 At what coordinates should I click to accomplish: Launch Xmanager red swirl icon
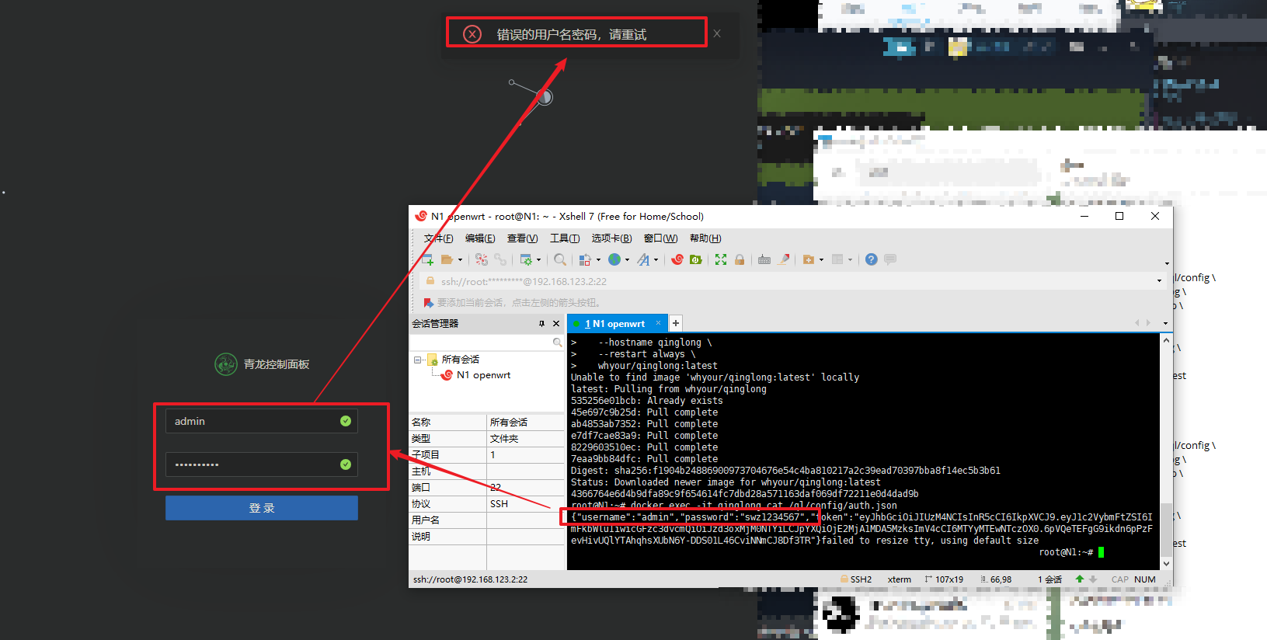(x=677, y=259)
